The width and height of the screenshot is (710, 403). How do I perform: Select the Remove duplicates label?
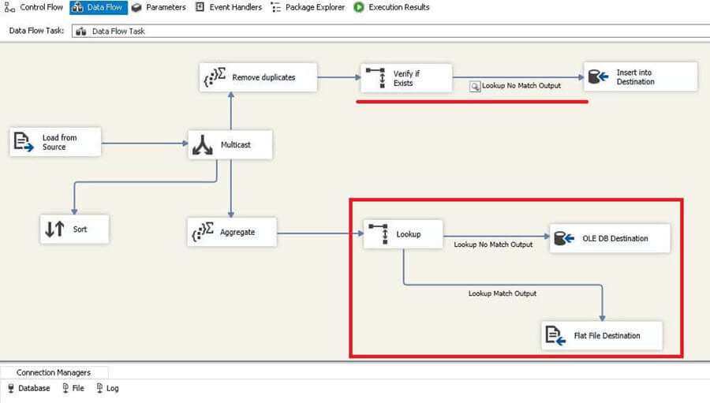click(x=263, y=77)
